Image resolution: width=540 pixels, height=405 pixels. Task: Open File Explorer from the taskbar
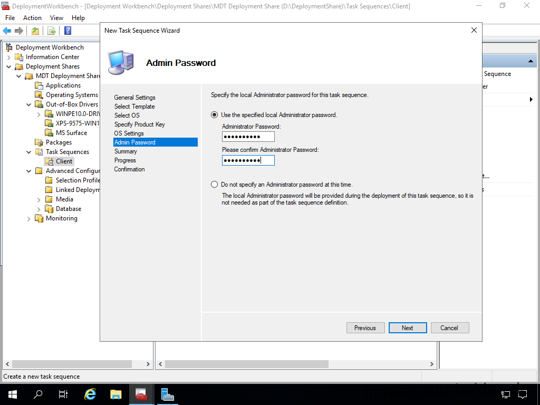coord(115,394)
